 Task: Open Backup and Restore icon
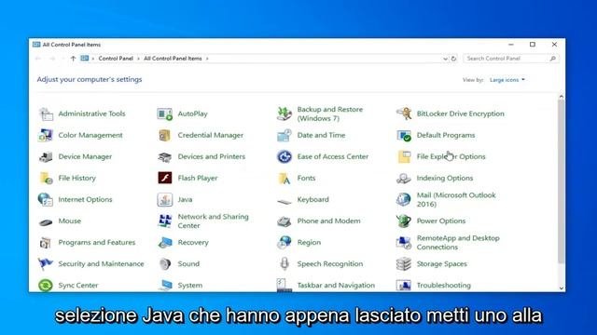pyautogui.click(x=285, y=114)
